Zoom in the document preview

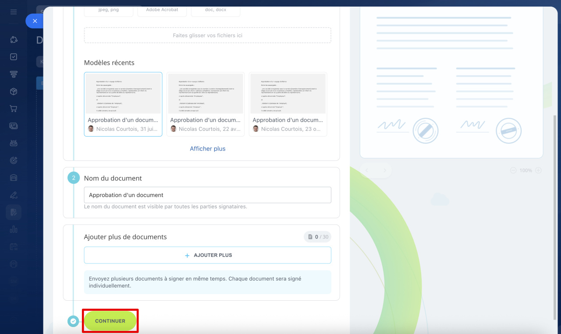[539, 171]
